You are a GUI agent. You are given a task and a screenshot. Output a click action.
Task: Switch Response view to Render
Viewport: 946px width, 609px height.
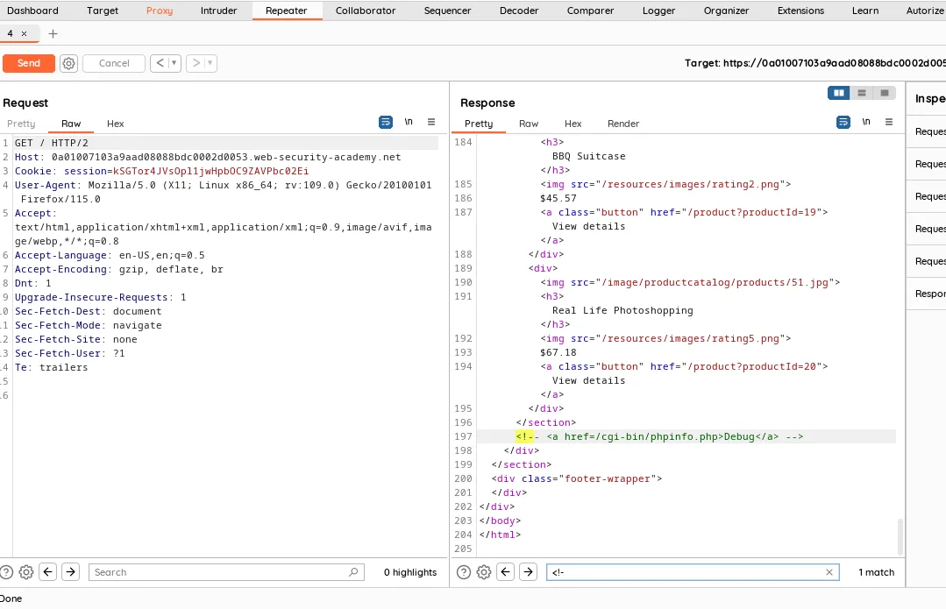[x=623, y=124]
